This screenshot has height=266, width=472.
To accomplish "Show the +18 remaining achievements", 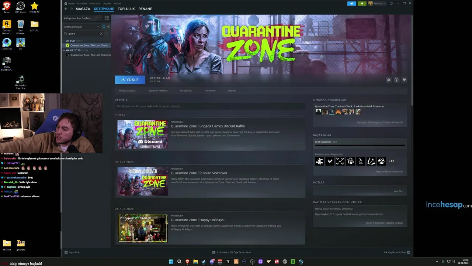I will tap(392, 161).
